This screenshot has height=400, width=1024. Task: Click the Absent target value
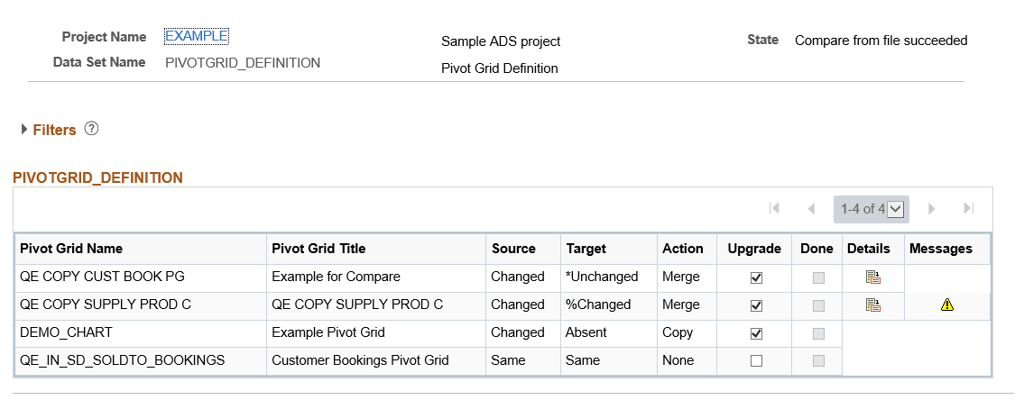[x=586, y=332]
